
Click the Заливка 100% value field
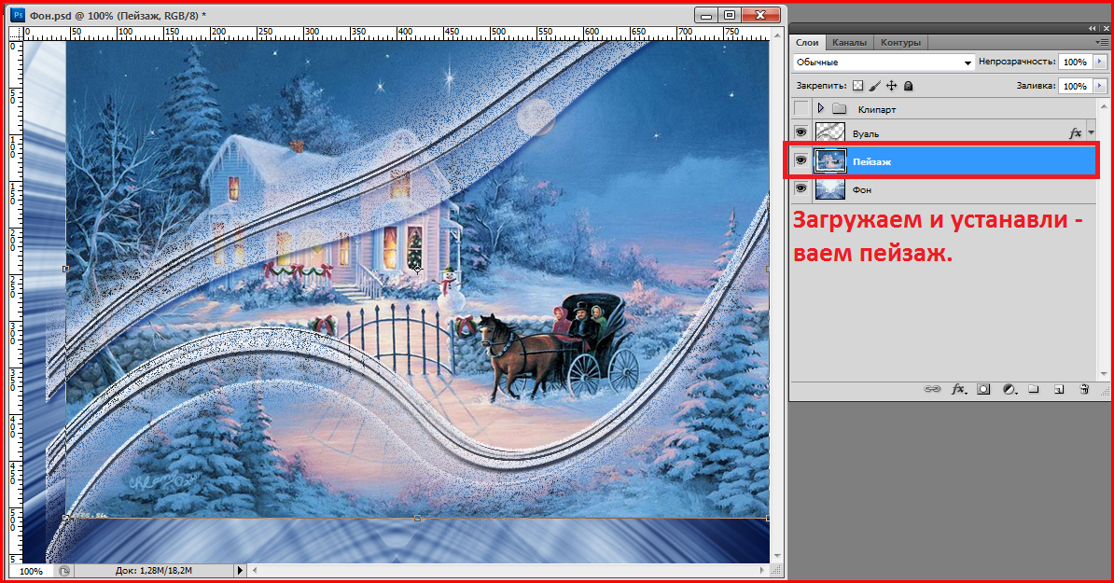1075,86
